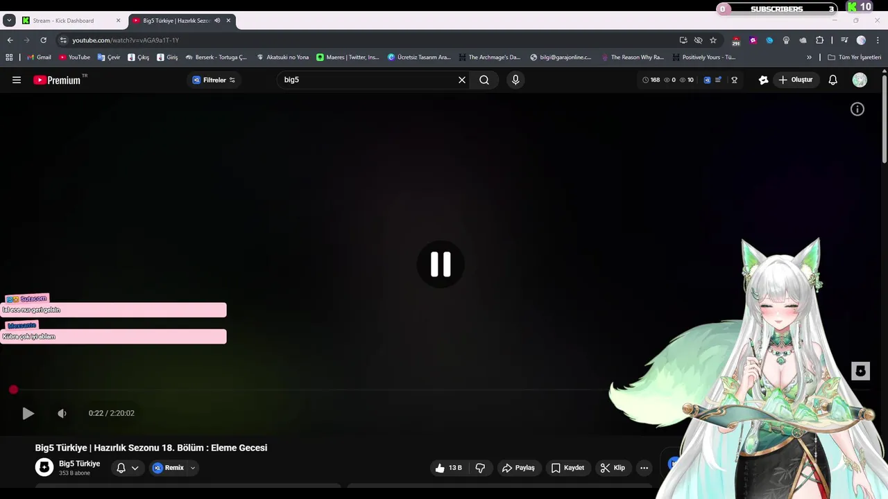
Task: Open Chrome three-dot menu
Action: [x=878, y=40]
